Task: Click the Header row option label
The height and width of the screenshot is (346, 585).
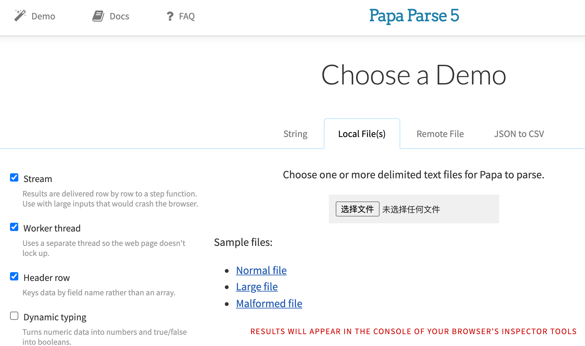Action: coord(47,278)
